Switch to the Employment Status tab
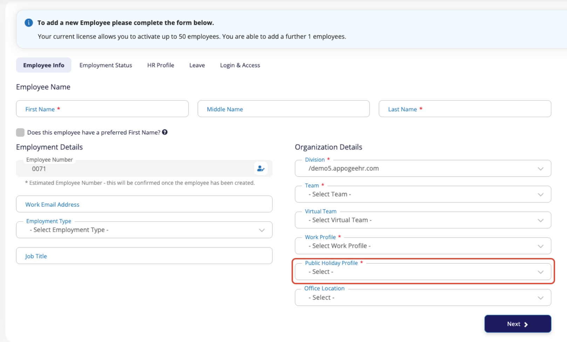Image resolution: width=567 pixels, height=342 pixels. [x=106, y=65]
